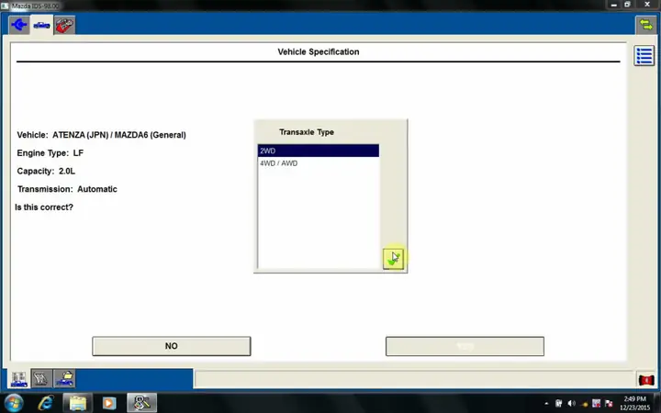661x413 pixels.
Task: Click the red icon at bottom right
Action: [x=645, y=379]
